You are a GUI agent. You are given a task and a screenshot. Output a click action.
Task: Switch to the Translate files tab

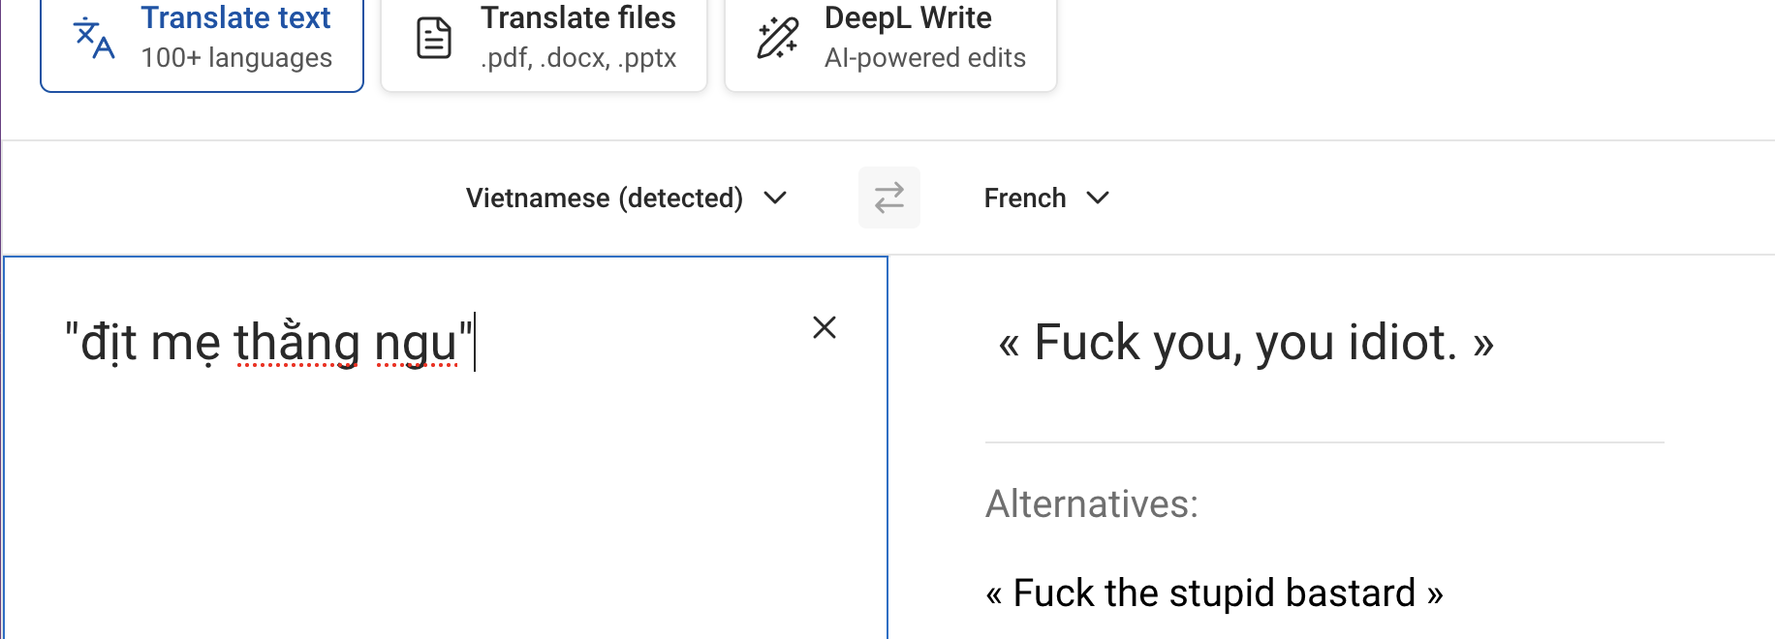click(x=577, y=18)
